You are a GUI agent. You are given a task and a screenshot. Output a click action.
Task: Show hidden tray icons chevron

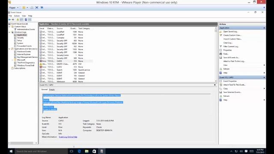click(x=231, y=151)
